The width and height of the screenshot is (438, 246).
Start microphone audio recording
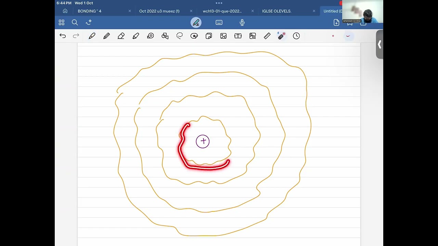coord(242,23)
